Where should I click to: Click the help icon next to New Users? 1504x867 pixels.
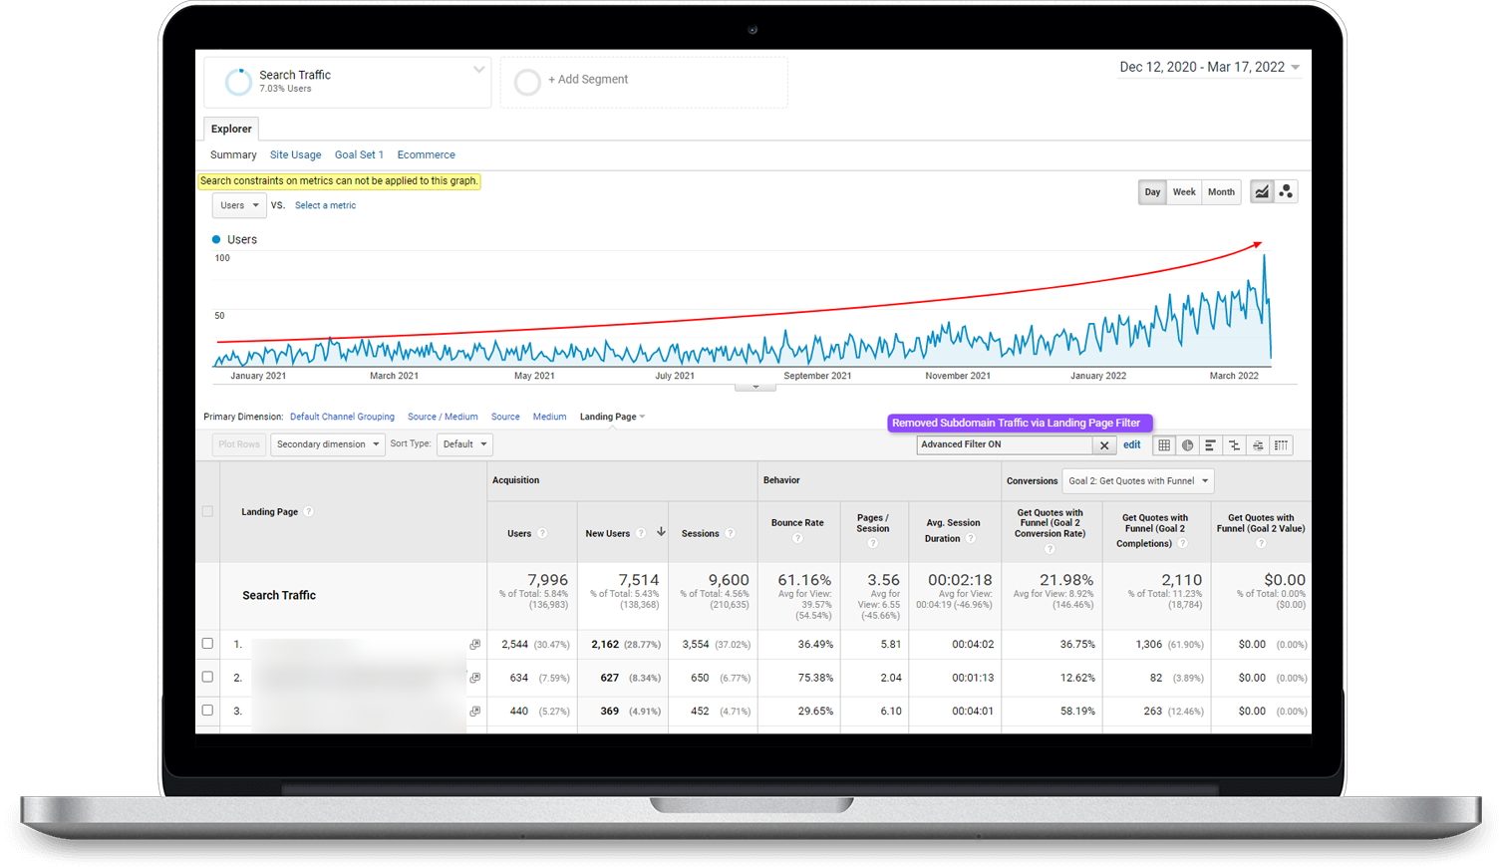point(641,533)
